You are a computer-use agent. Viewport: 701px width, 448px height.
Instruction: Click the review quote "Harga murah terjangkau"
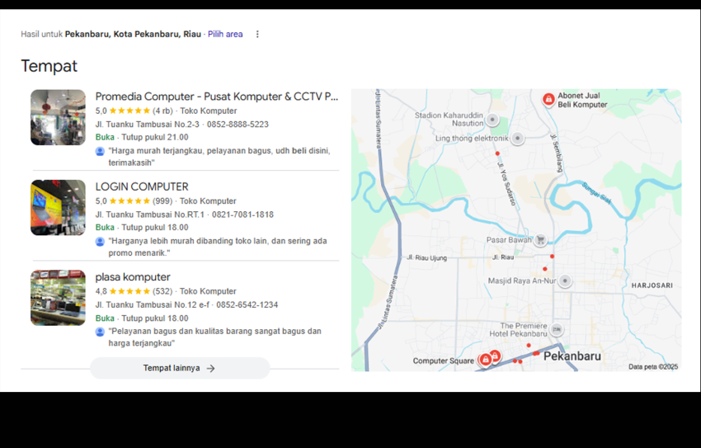[x=219, y=157]
